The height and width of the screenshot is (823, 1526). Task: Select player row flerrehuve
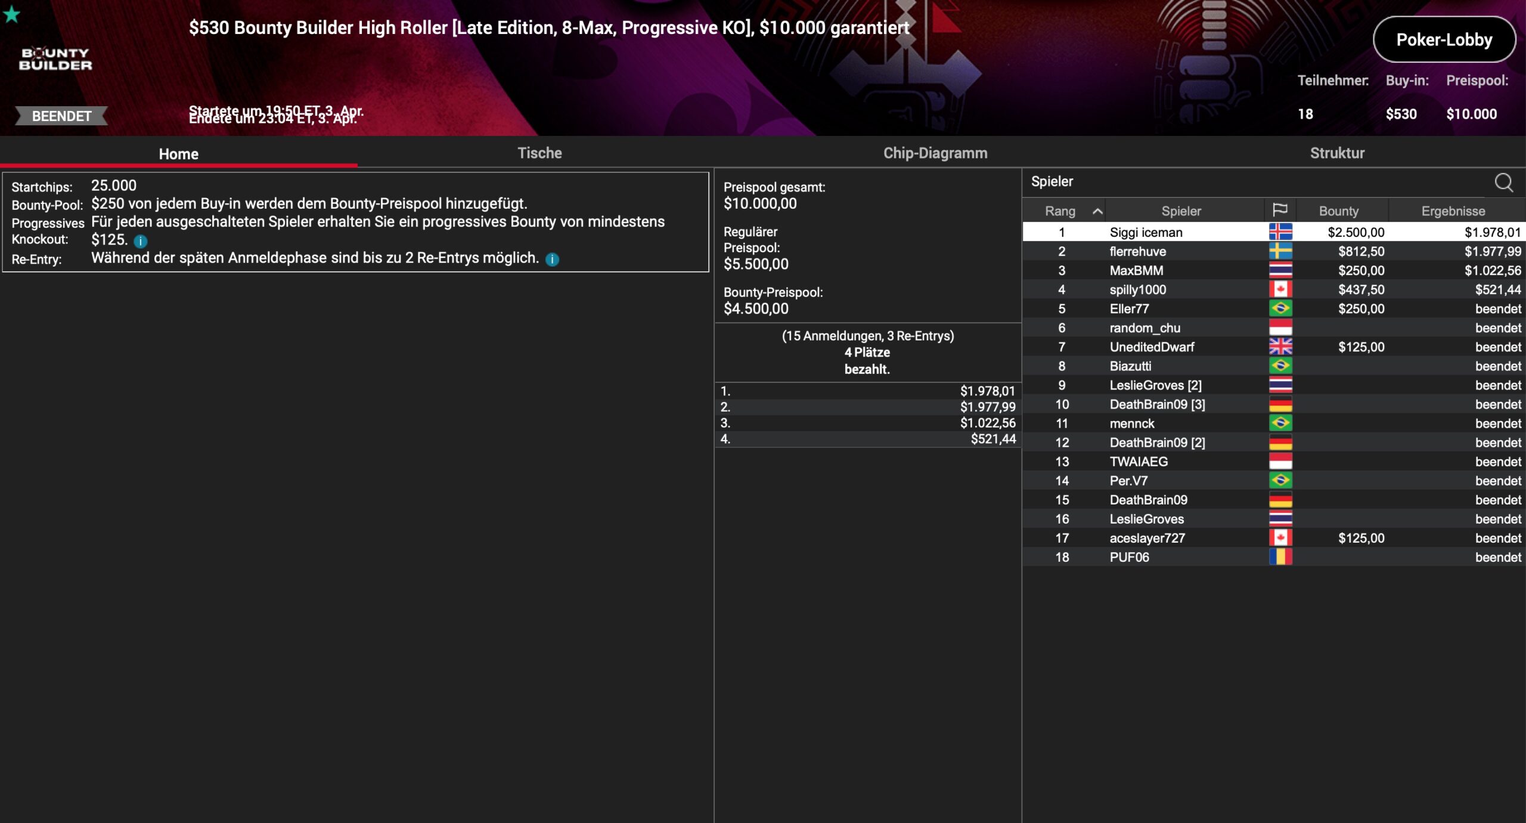[x=1137, y=251]
